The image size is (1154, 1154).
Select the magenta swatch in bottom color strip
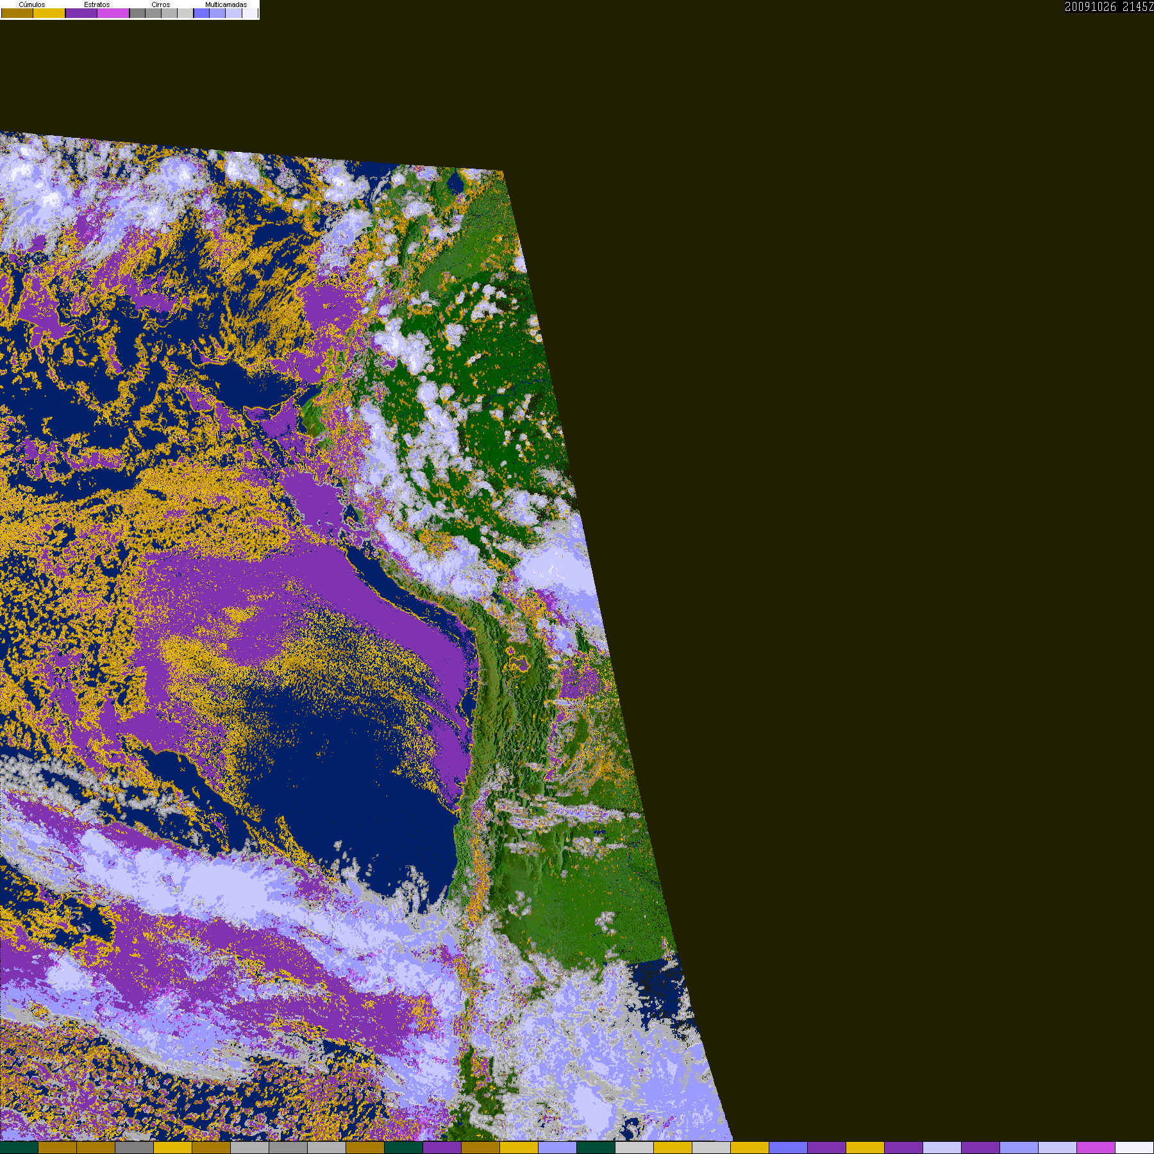(x=1096, y=1148)
